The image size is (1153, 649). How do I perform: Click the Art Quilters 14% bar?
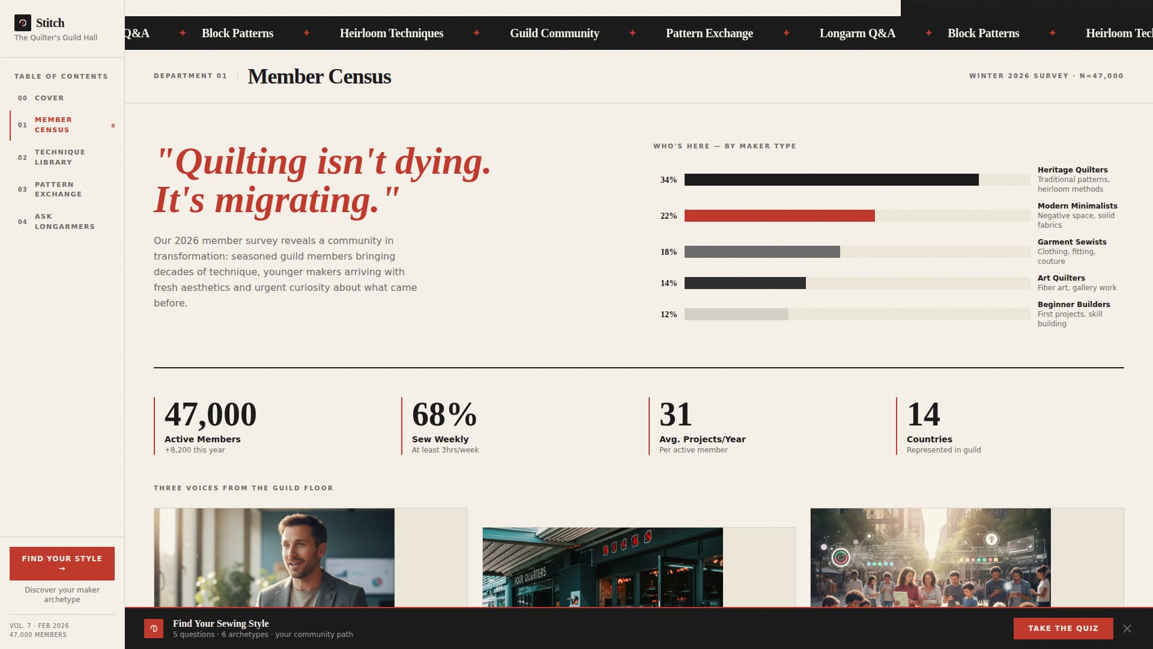(x=745, y=283)
